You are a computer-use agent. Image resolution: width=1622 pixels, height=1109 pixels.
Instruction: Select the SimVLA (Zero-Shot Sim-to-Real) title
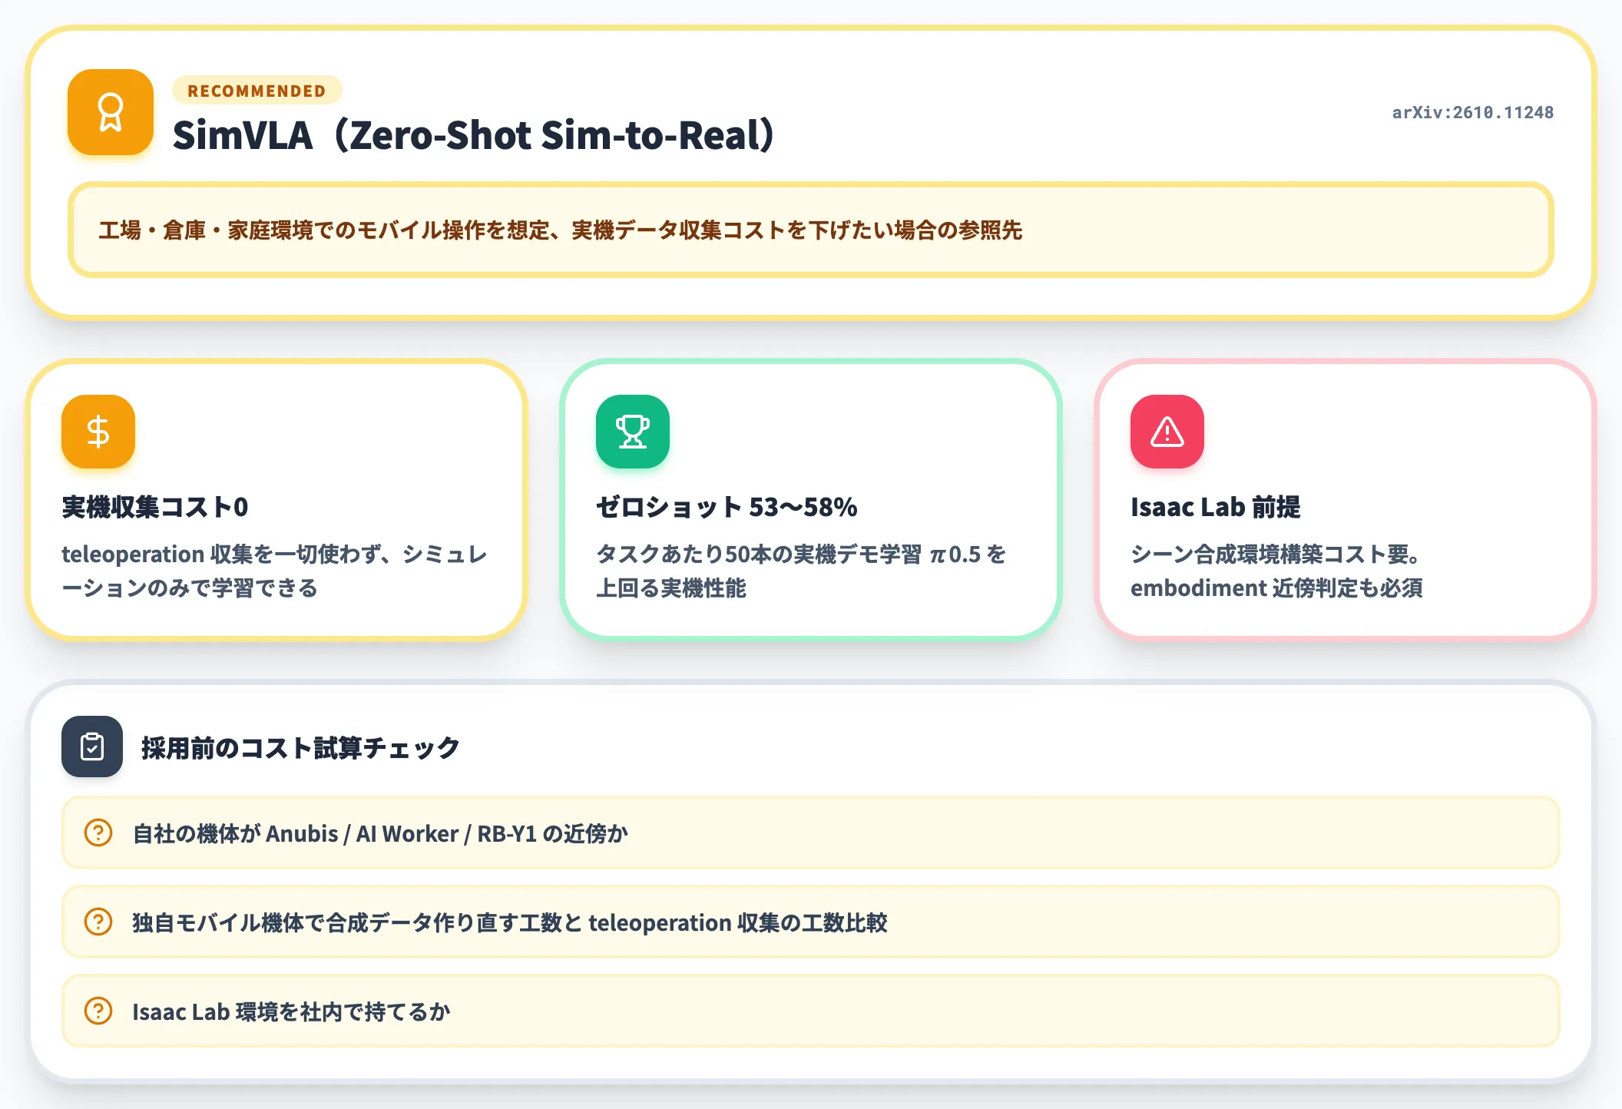474,135
